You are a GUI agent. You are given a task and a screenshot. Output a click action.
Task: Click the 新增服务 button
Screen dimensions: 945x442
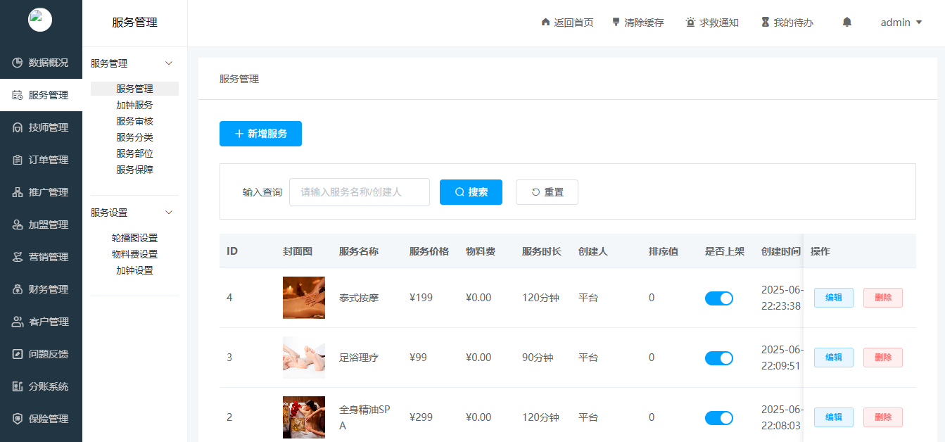[260, 133]
